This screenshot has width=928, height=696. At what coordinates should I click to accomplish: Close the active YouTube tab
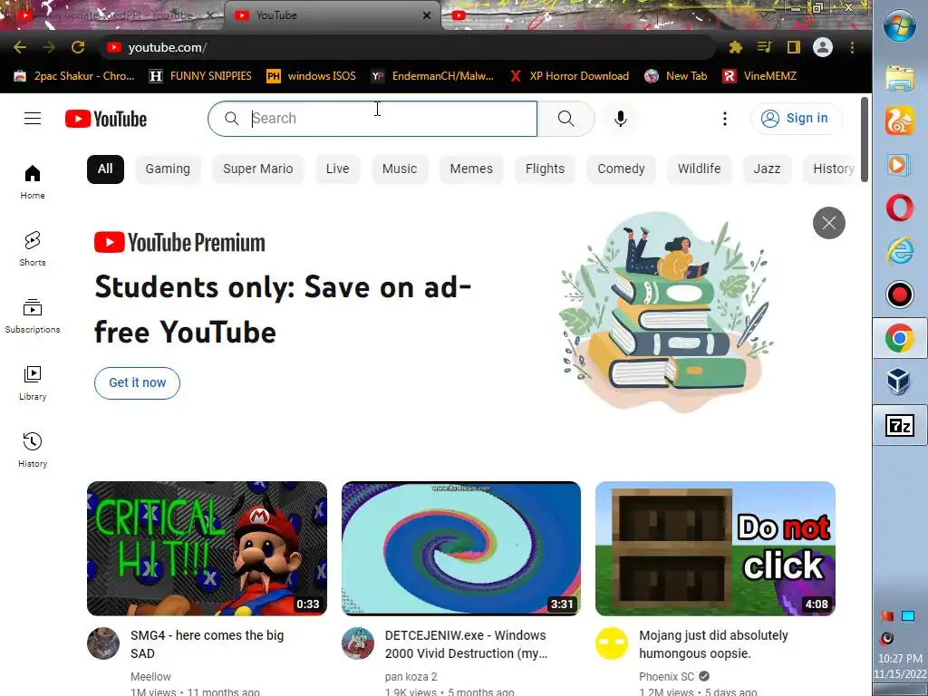427,15
